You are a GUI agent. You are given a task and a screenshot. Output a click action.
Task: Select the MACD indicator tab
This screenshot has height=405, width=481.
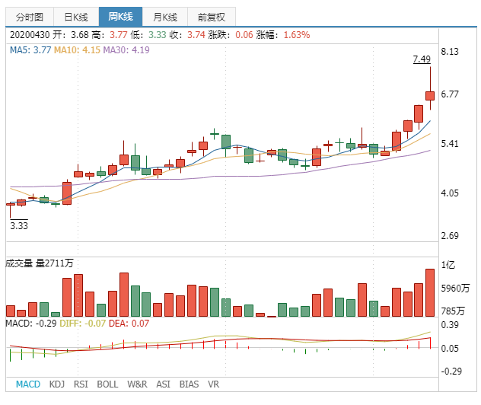[x=28, y=384]
